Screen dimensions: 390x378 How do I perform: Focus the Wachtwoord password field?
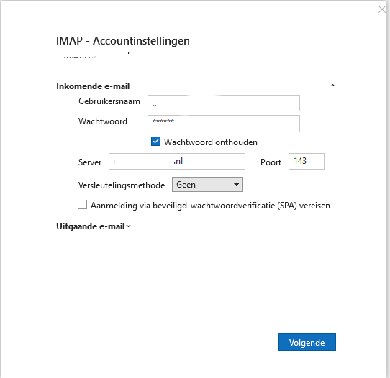(224, 124)
